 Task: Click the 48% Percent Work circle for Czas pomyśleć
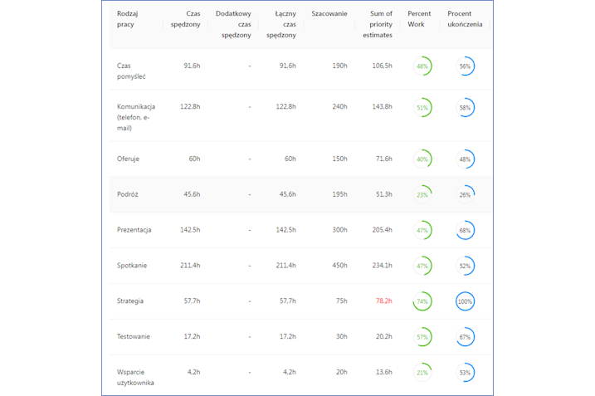pos(422,66)
